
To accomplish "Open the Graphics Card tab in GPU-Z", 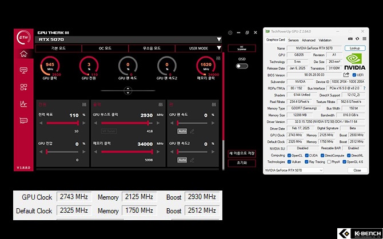I will coord(276,40).
